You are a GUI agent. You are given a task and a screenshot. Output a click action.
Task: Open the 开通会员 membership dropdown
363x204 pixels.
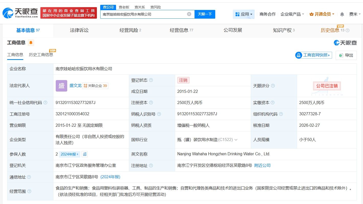click(x=322, y=14)
